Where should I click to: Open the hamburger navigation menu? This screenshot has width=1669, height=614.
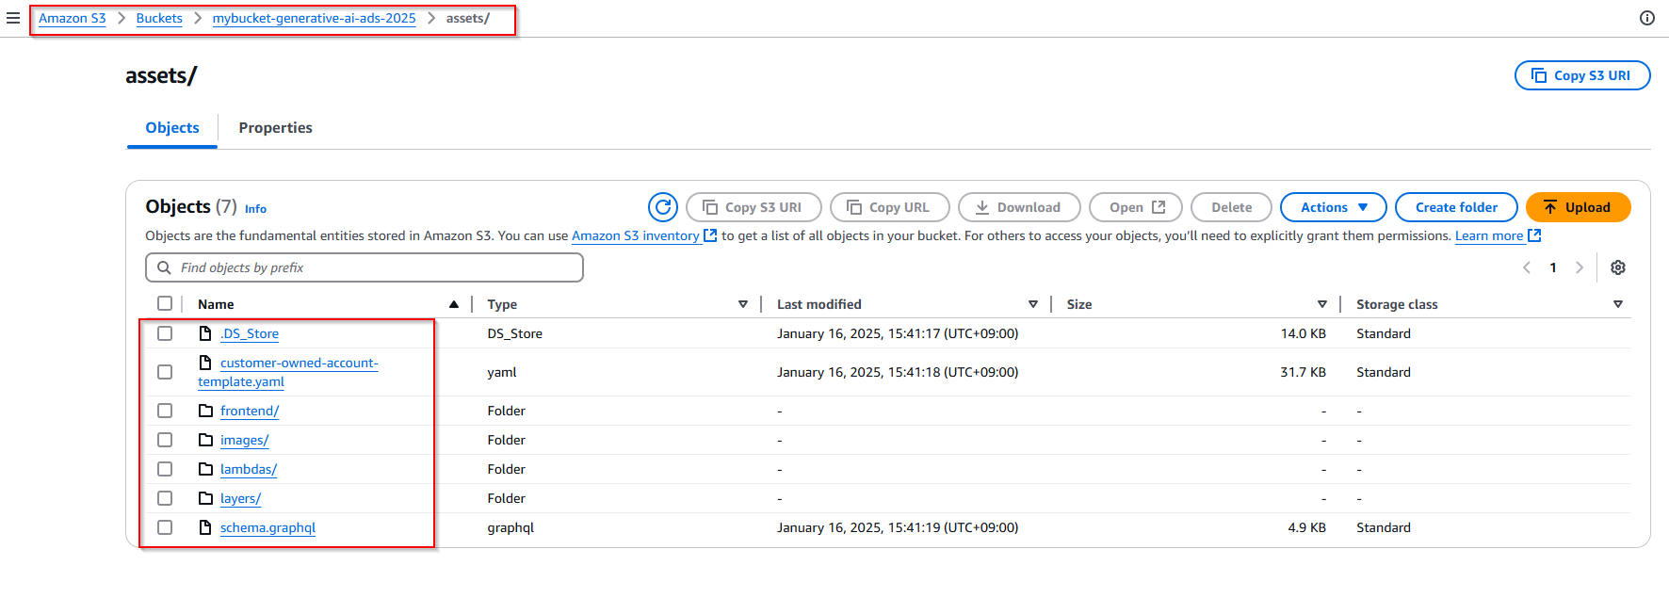coord(13,18)
